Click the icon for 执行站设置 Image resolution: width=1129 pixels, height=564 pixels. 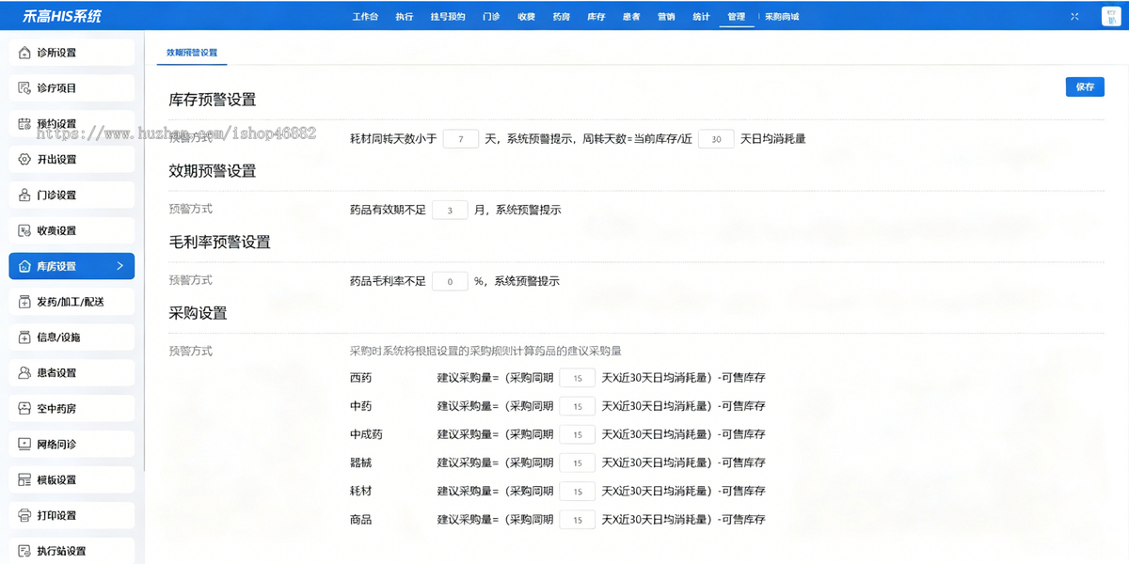click(24, 551)
